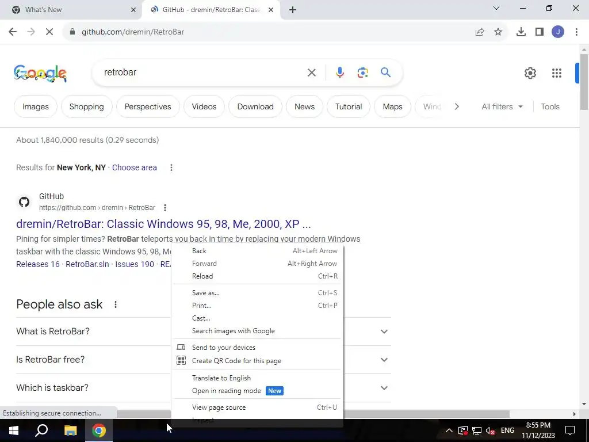Open the three-dot menu beside People also ask

(x=116, y=304)
